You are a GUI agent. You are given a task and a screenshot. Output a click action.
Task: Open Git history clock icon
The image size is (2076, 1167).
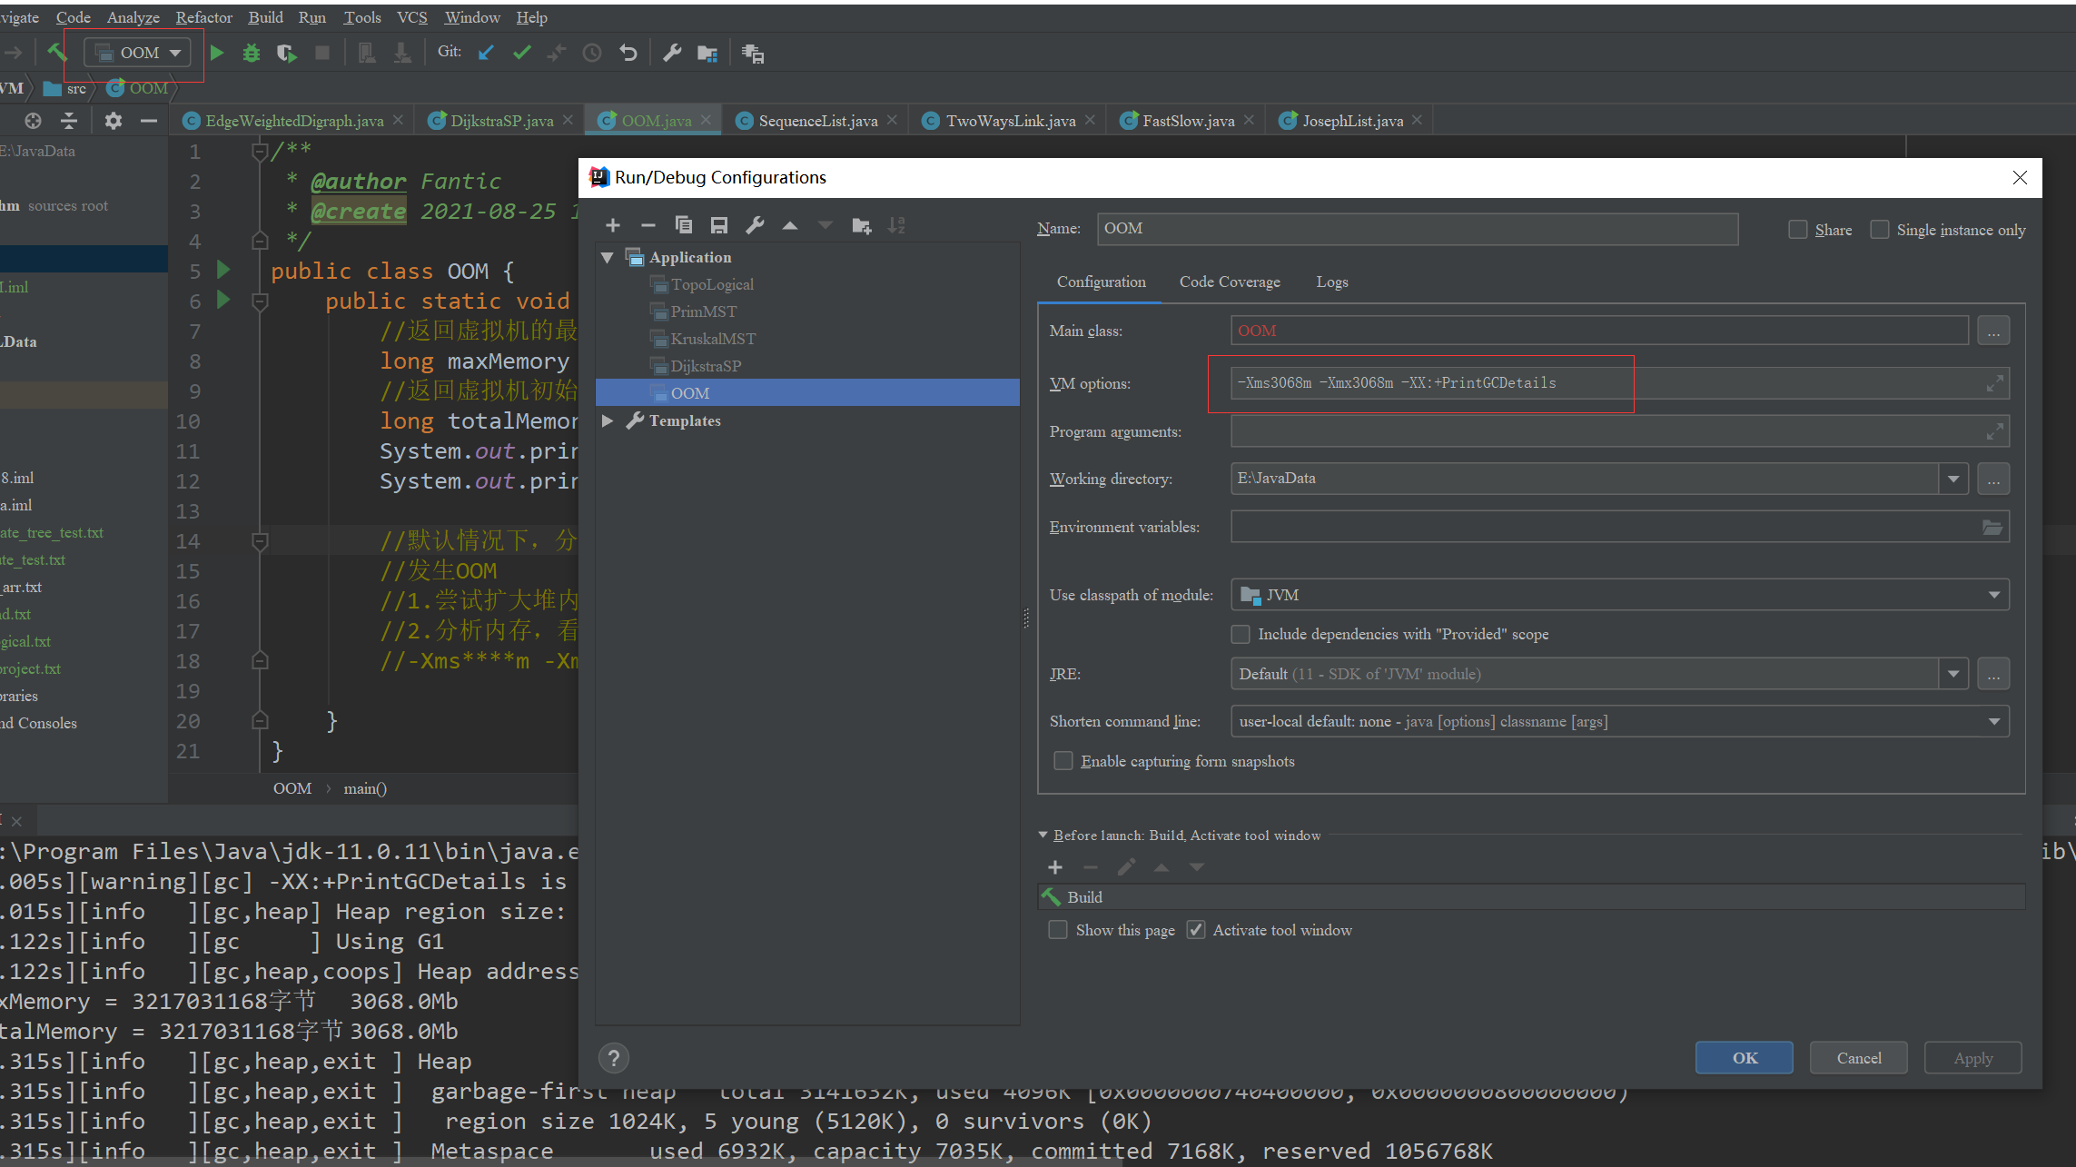pos(592,53)
